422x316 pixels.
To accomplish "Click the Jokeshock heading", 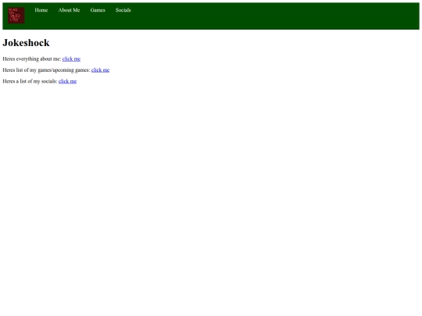I will (x=26, y=43).
